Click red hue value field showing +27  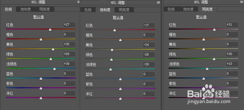[69, 25]
